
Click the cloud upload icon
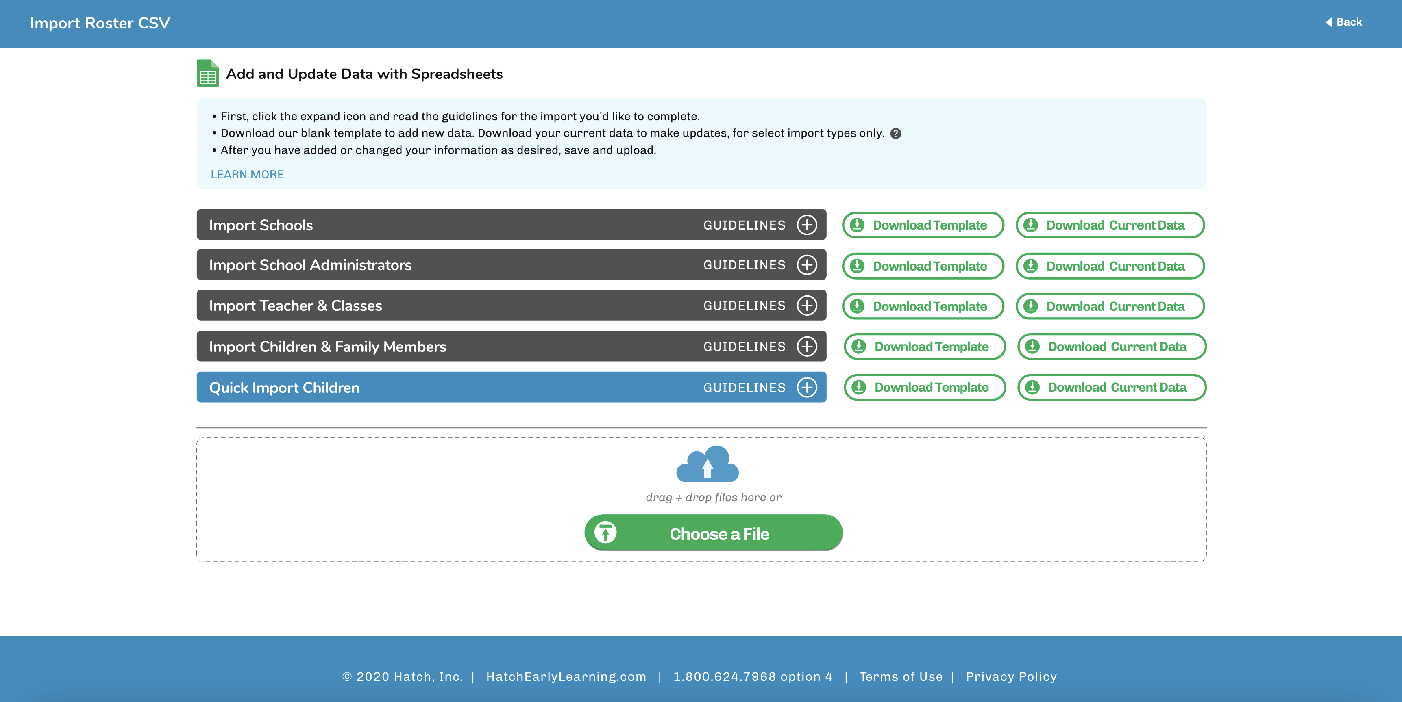707,464
